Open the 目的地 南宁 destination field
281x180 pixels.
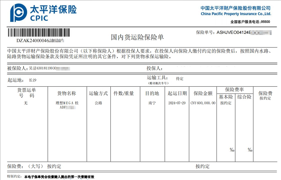tap(152, 103)
